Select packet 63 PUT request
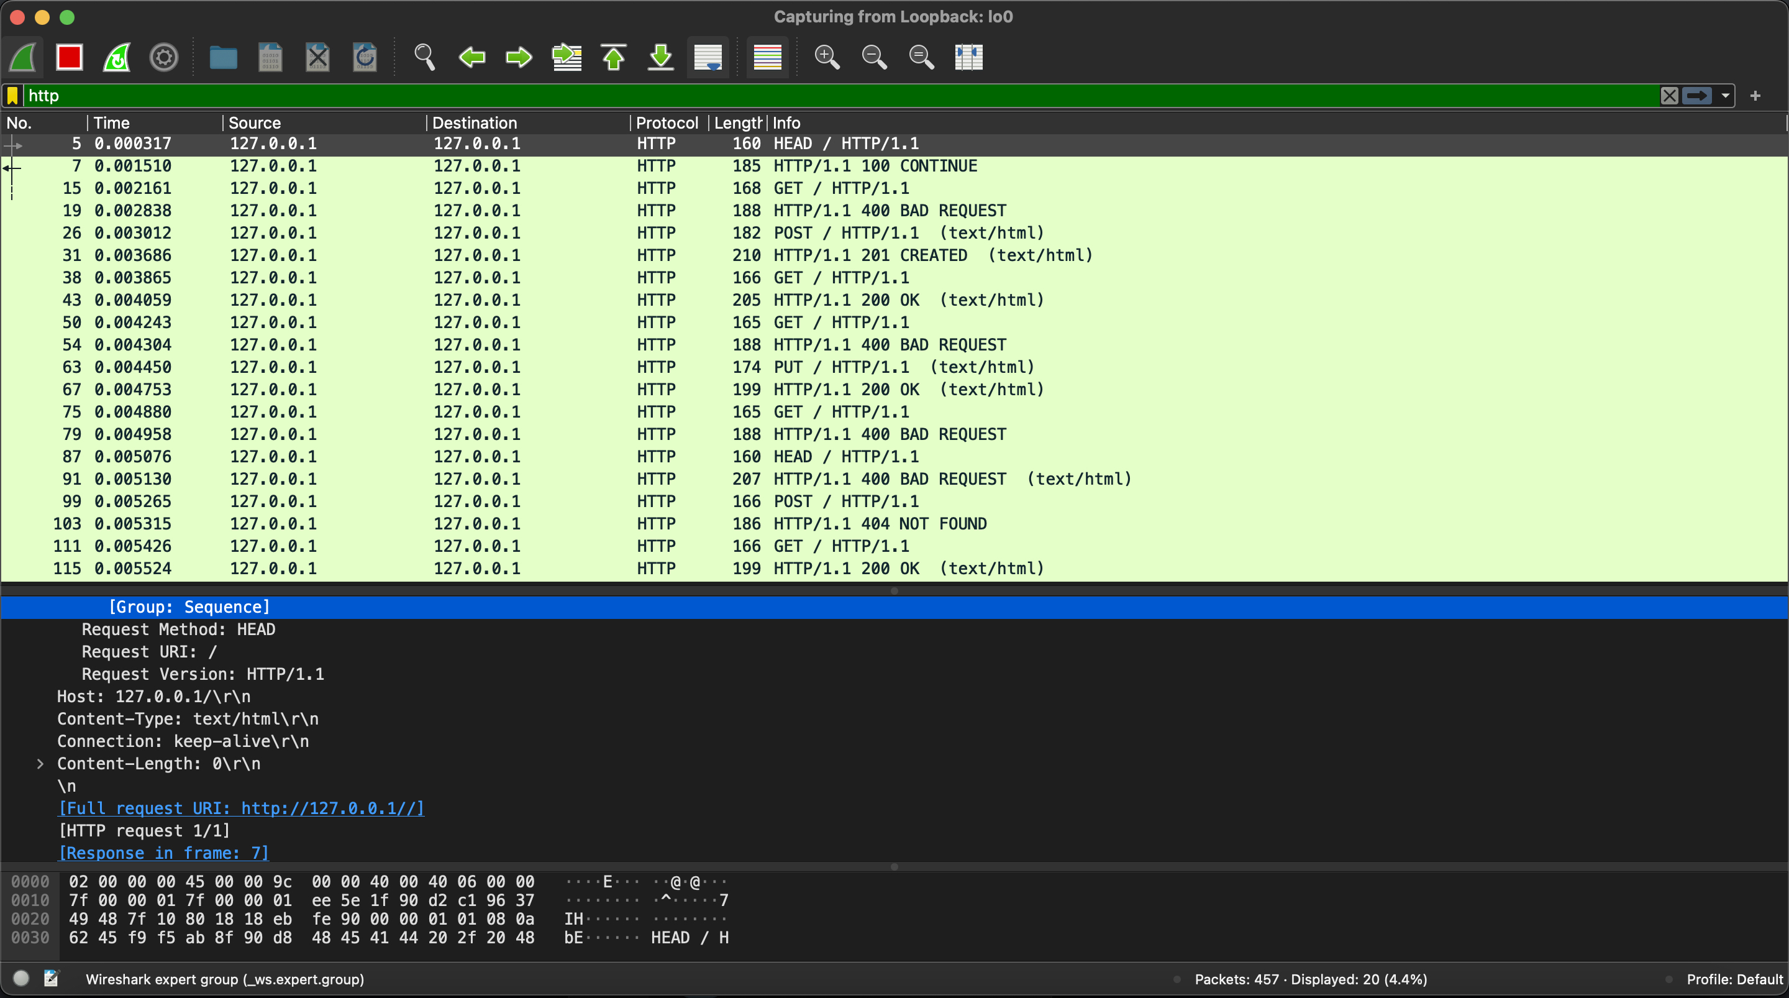 click(x=894, y=367)
